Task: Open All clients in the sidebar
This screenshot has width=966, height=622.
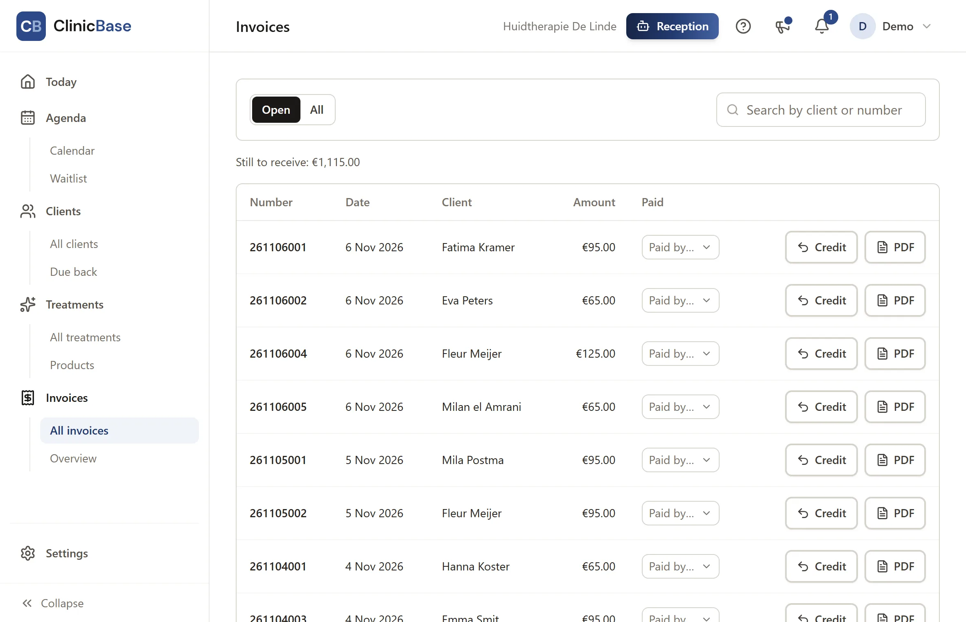Action: (x=74, y=244)
